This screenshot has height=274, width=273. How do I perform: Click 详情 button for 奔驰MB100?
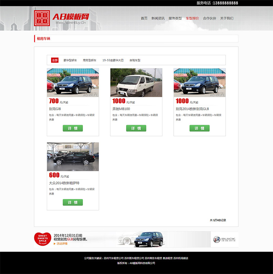coord(136,128)
